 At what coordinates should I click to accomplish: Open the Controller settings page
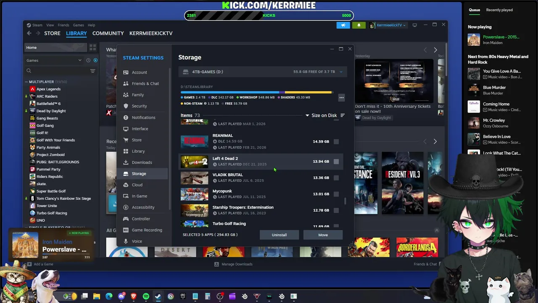[x=144, y=219]
